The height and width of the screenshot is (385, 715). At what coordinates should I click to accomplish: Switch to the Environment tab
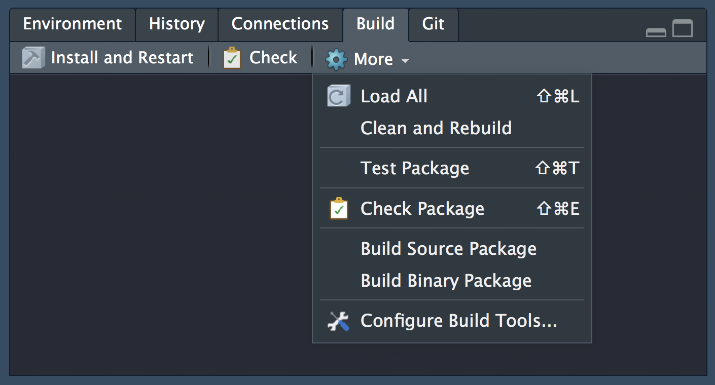coord(73,24)
